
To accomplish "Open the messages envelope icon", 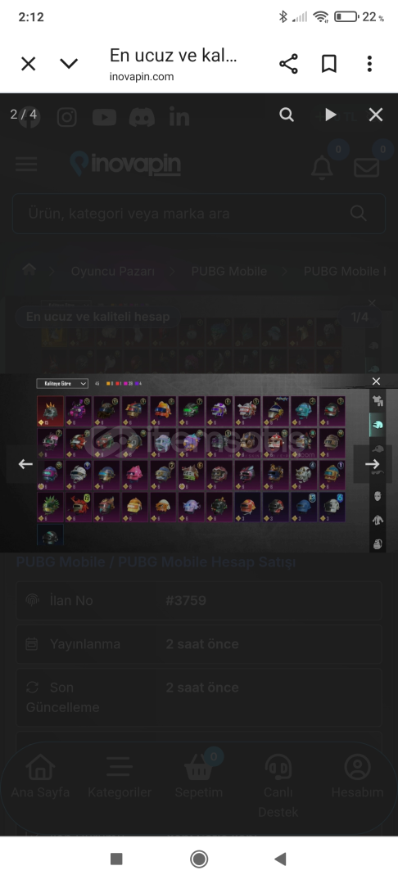I will click(366, 168).
